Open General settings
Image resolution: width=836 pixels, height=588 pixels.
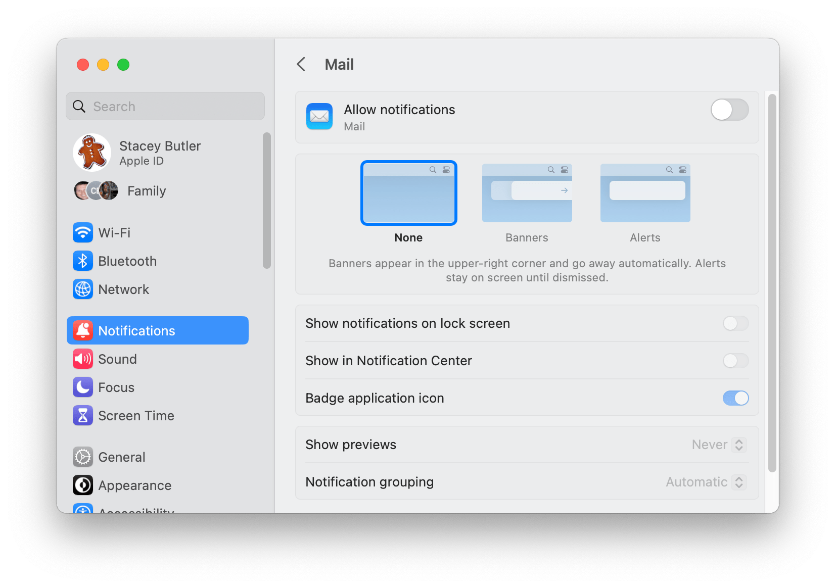(x=158, y=457)
